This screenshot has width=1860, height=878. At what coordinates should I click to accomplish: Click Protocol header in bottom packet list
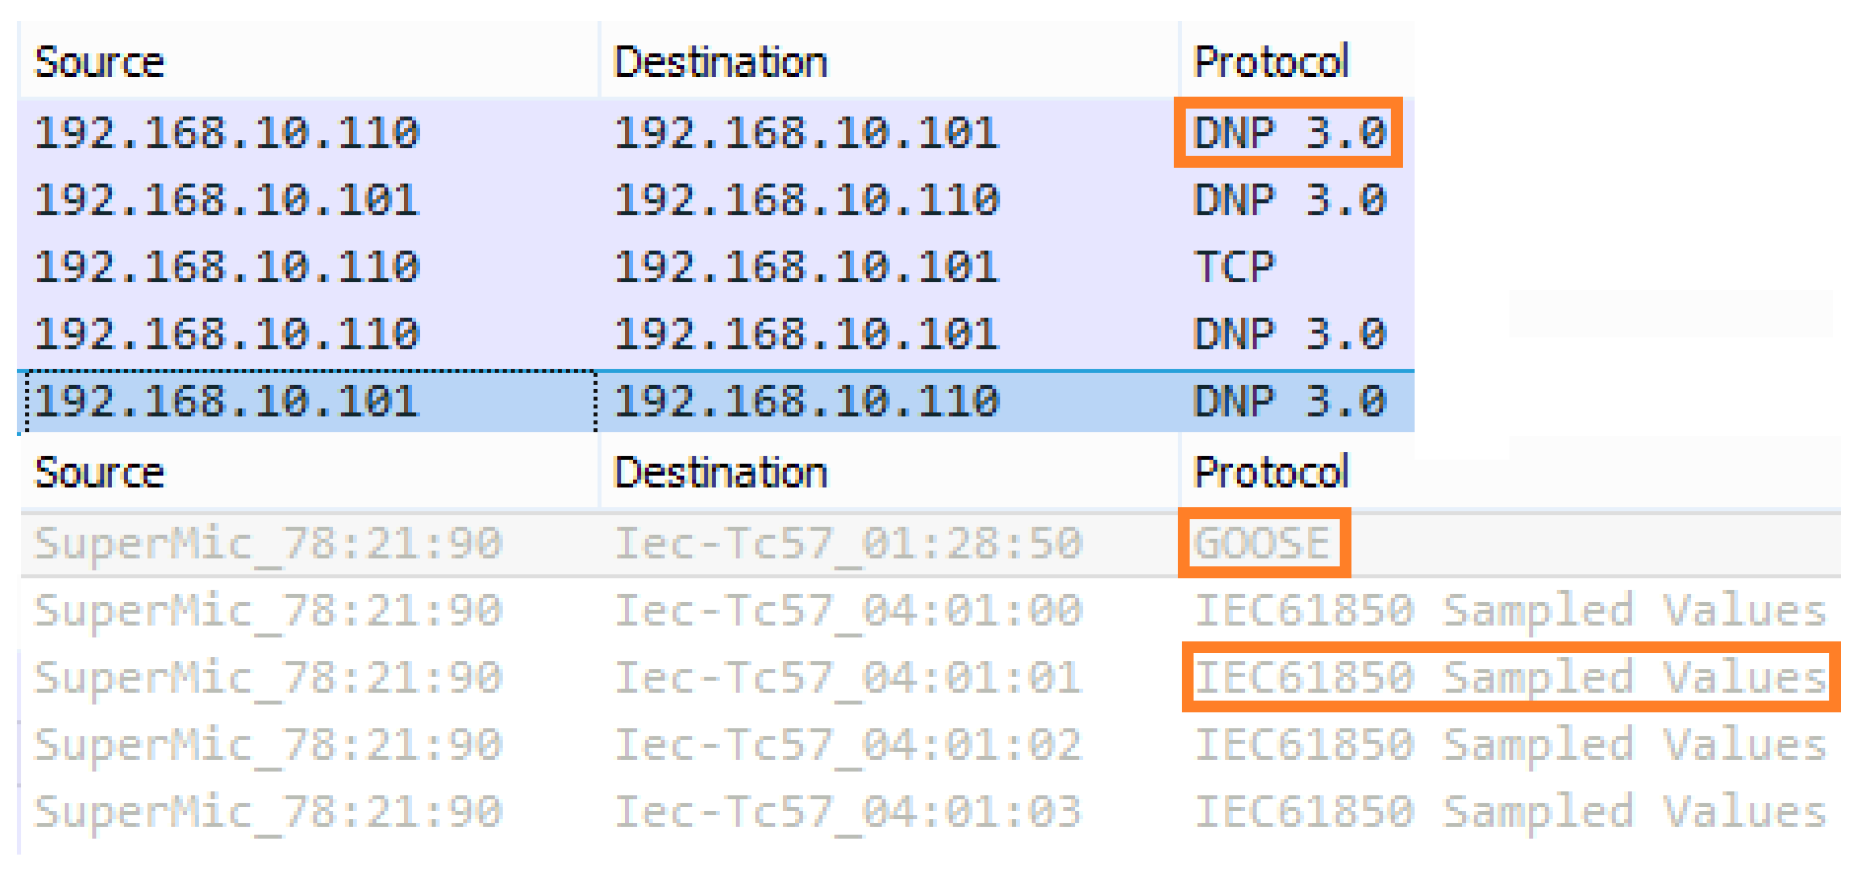pos(1270,473)
